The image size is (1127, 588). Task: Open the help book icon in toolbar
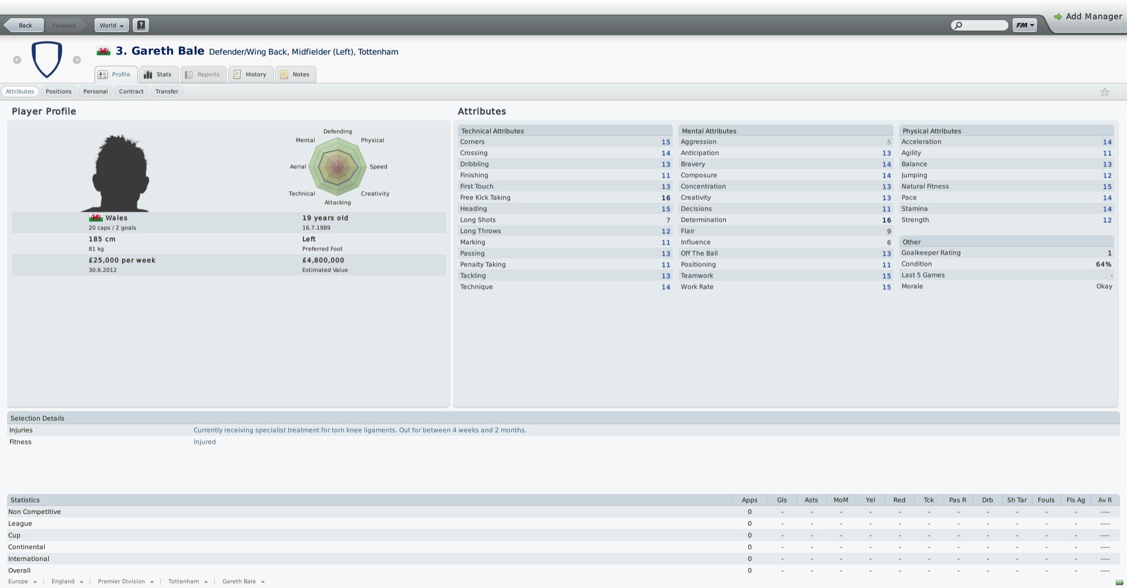tap(141, 25)
